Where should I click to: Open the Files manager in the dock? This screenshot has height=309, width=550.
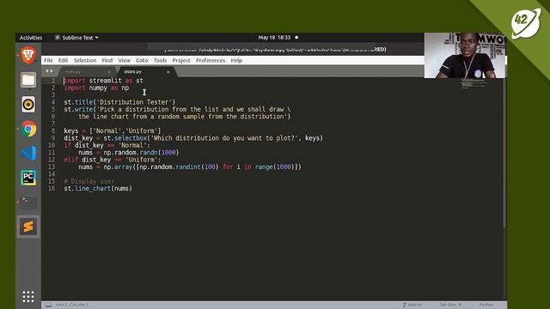click(x=28, y=80)
